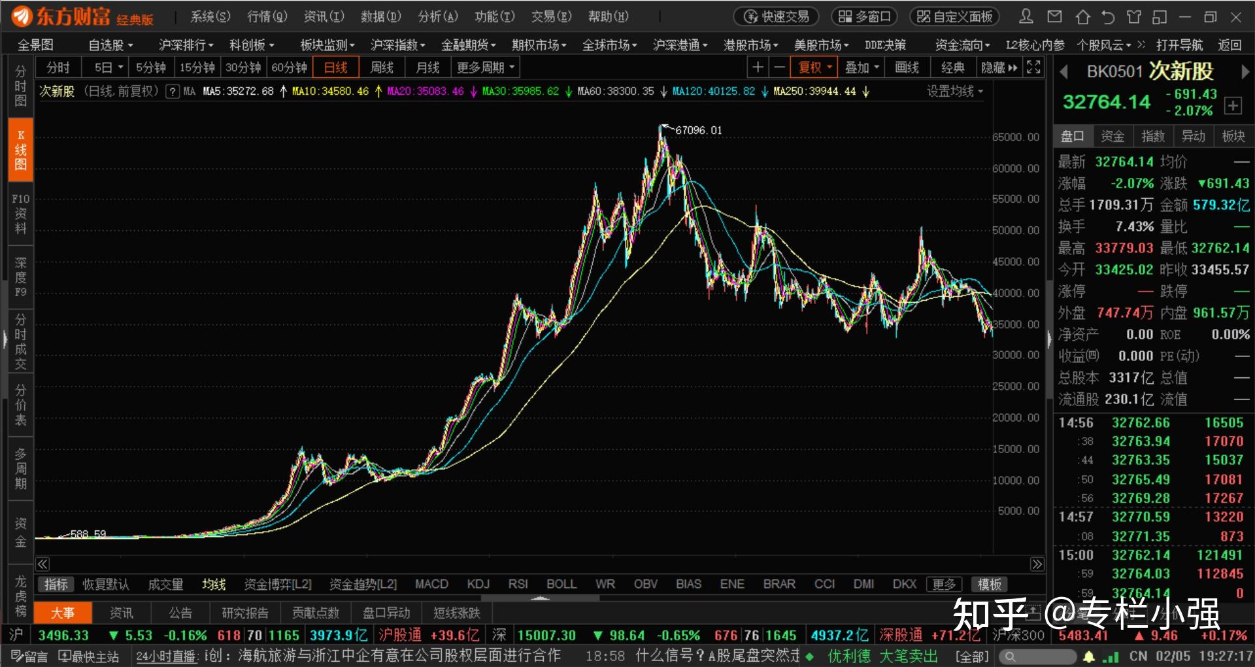
Task: Open the 自选股 dropdown menu
Action: (x=110, y=44)
